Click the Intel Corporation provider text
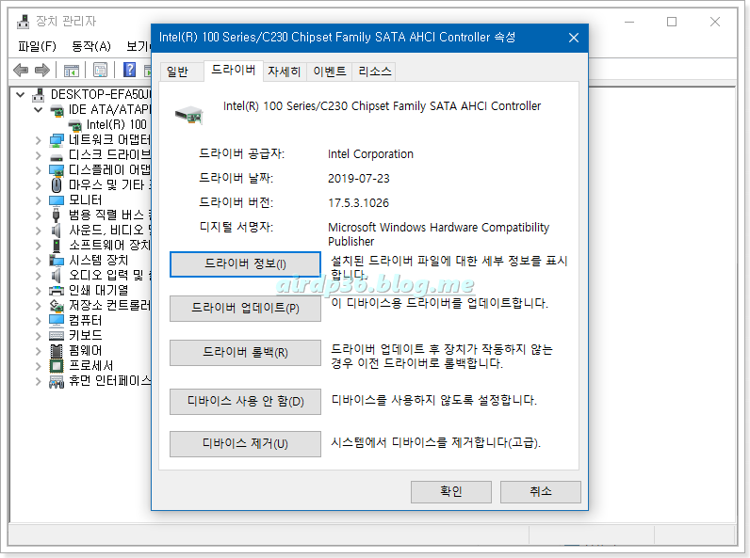The height and width of the screenshot is (558, 750). 370,154
